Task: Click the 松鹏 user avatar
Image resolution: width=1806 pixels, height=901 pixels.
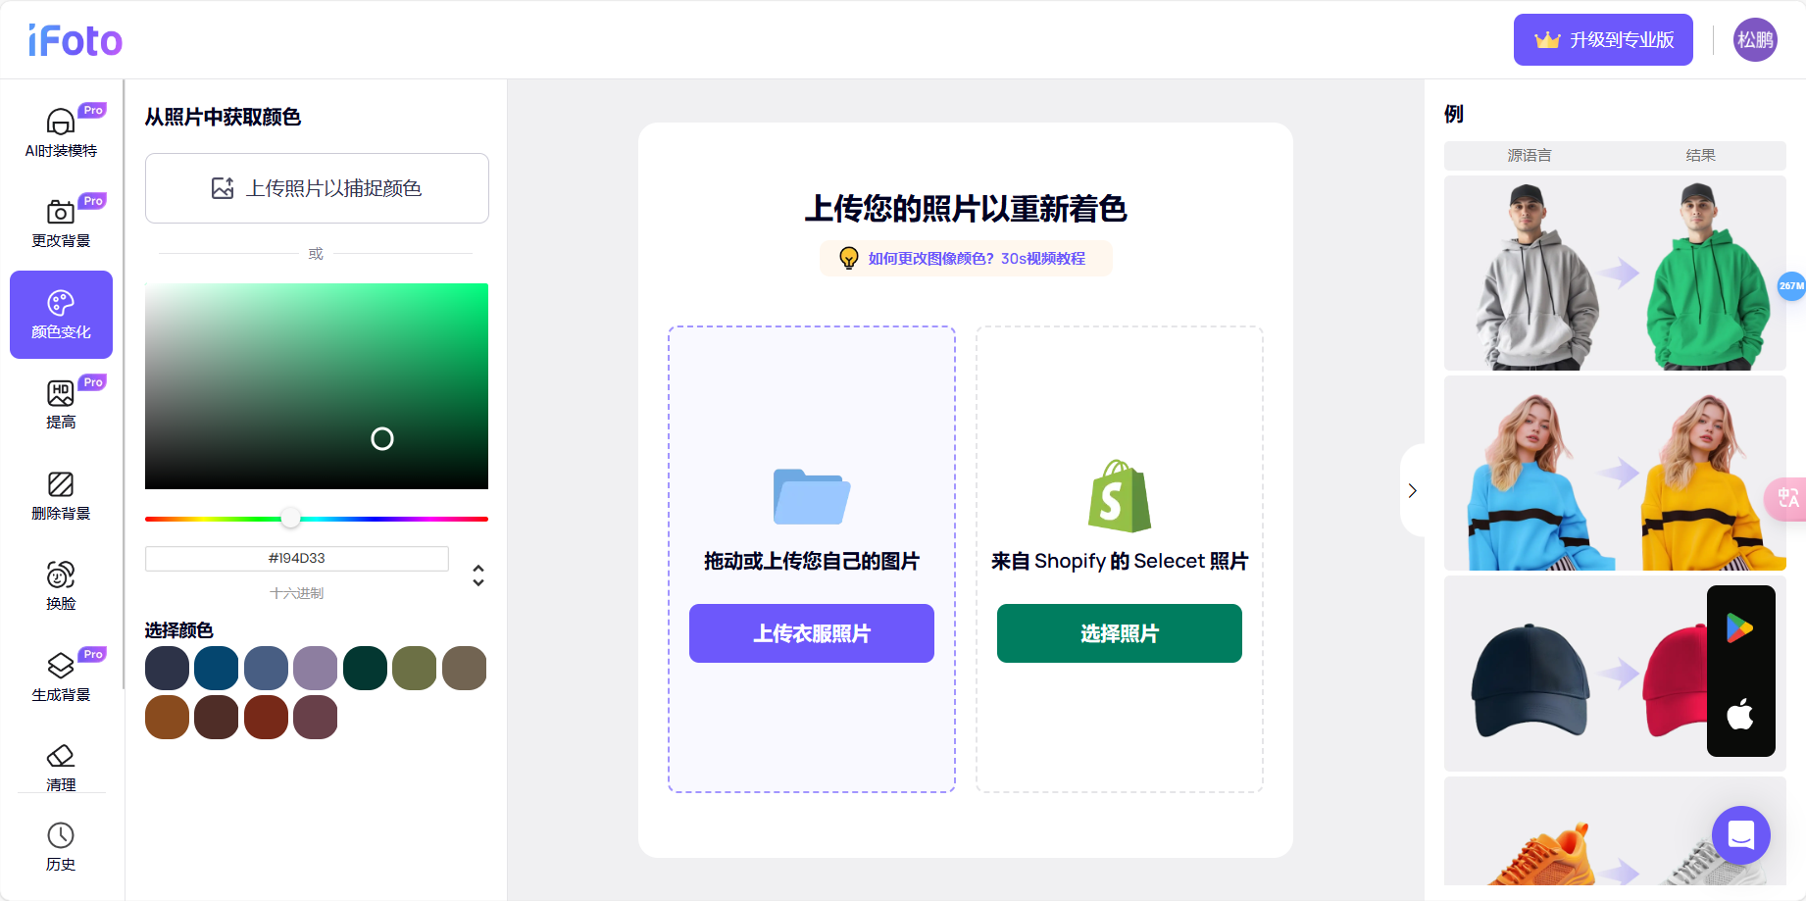Action: [1755, 40]
